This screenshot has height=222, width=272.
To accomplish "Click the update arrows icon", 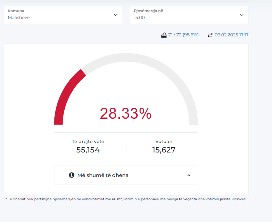I will [x=210, y=35].
